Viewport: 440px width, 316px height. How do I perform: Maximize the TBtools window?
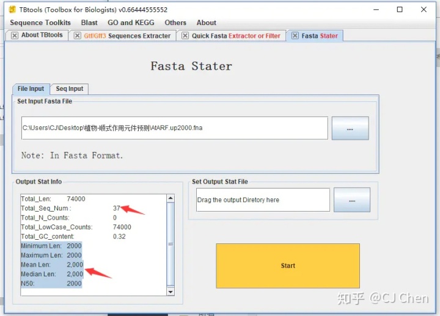[400, 10]
